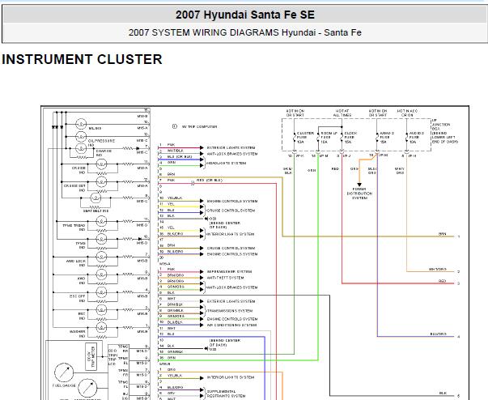Click the Audio 2 Fuse 10A symbol
Screen dimensions: 488x400
pos(406,138)
